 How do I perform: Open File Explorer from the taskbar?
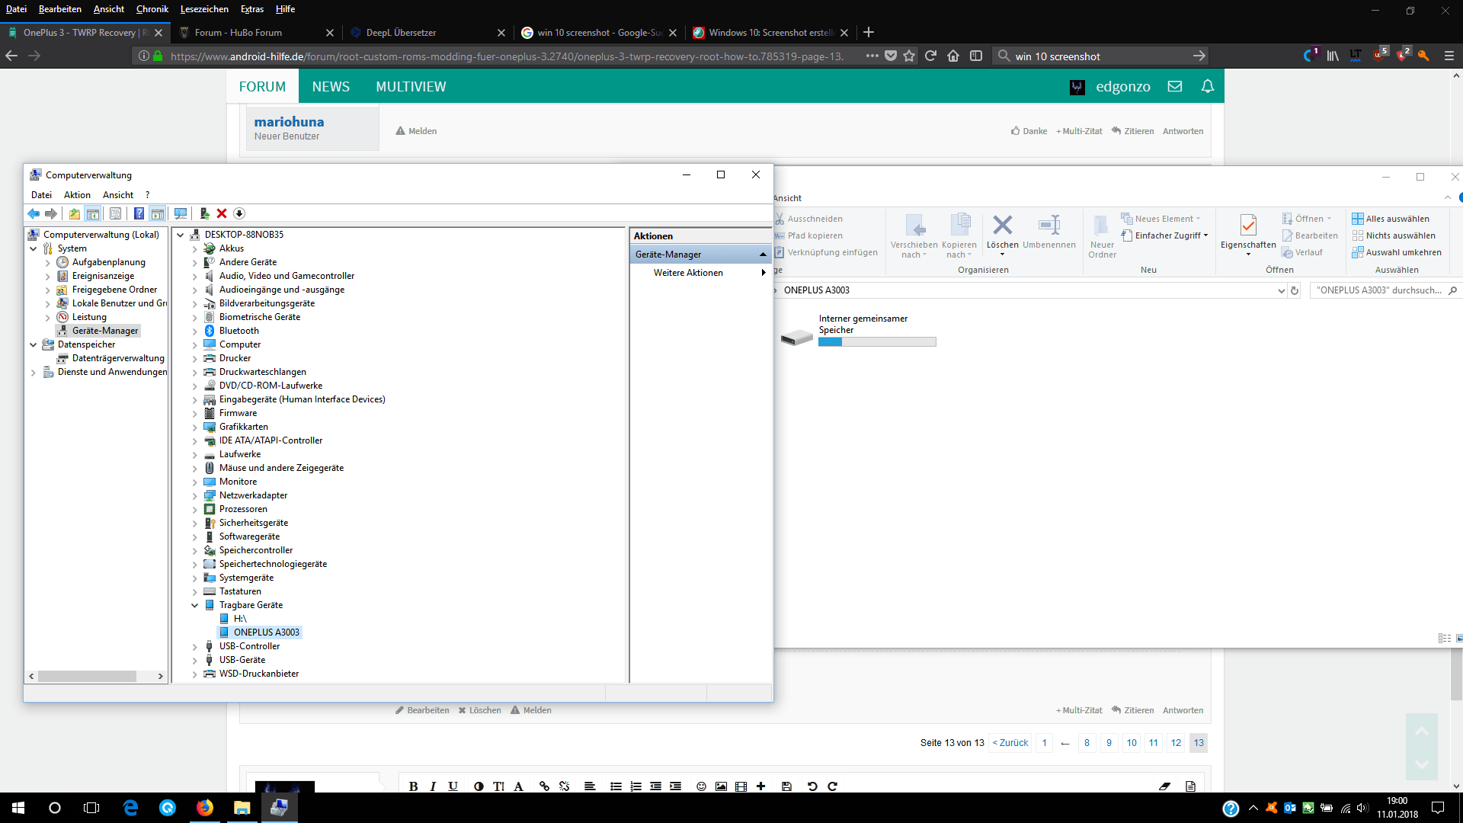[x=242, y=808]
